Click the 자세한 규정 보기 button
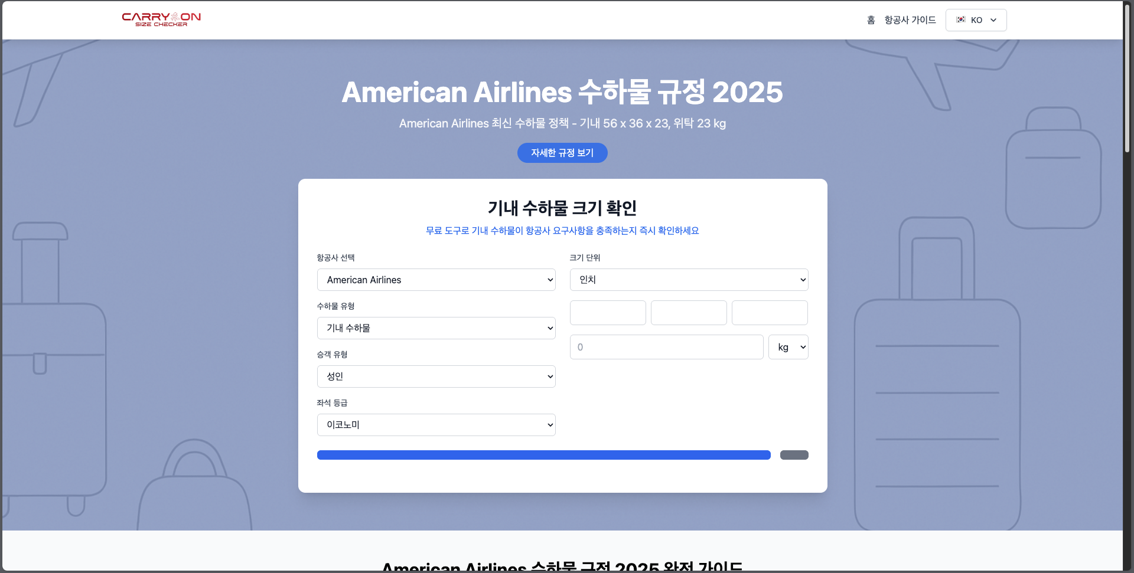Screen dimensions: 1134x573 tap(562, 153)
